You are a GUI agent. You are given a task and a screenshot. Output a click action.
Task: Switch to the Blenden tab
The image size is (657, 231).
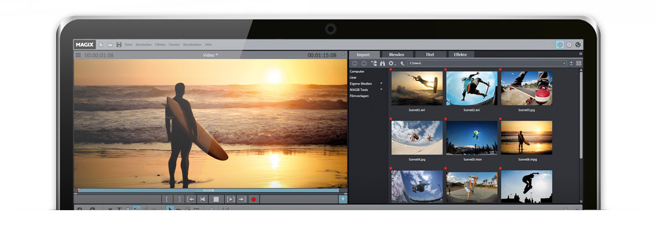pyautogui.click(x=396, y=54)
